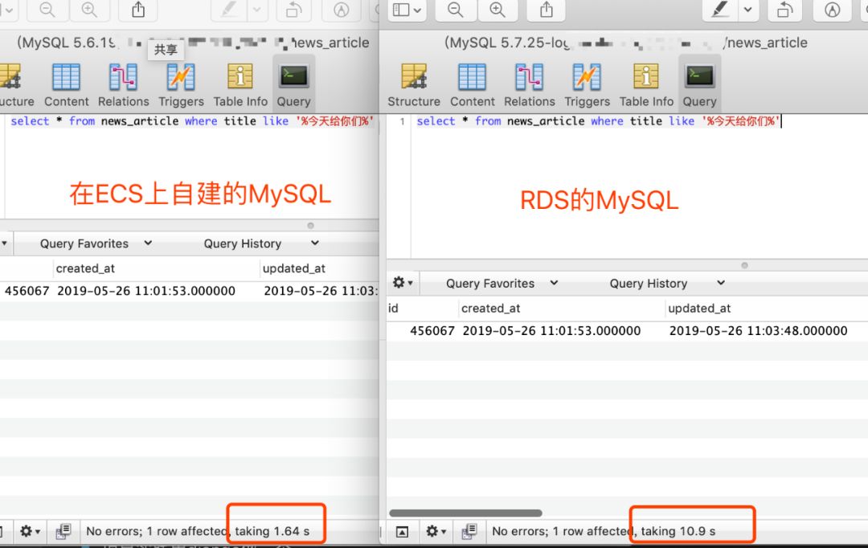Expand highlight options arrow in left window
Screen dimensions: 868x548
coord(257,10)
